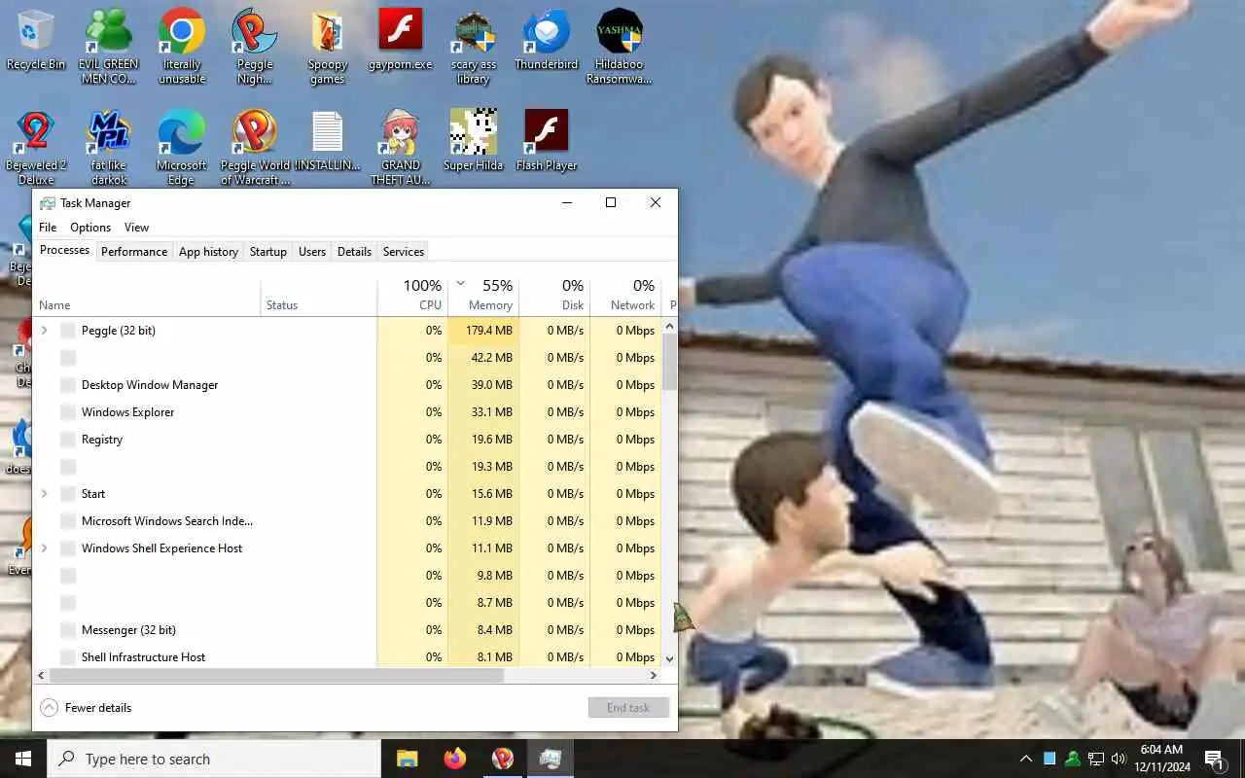Switch to the App history tab

[x=208, y=252]
